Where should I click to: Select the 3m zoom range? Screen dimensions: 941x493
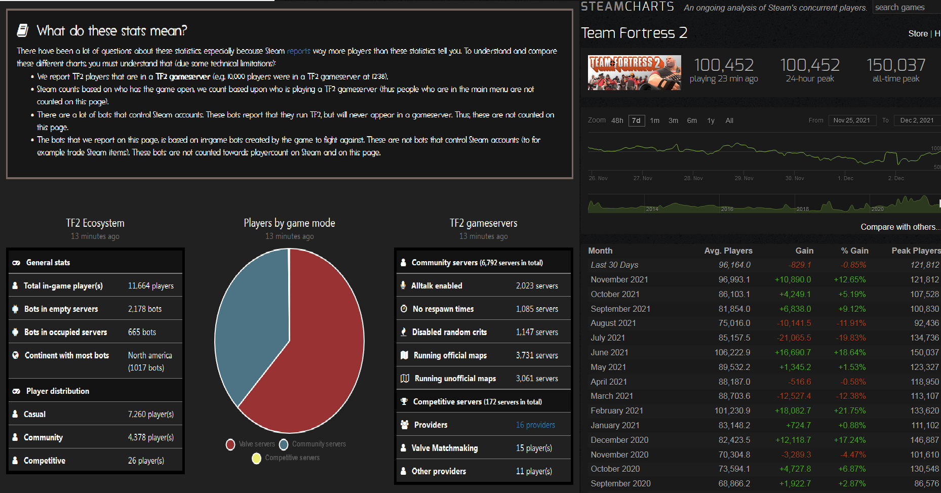[x=673, y=120]
